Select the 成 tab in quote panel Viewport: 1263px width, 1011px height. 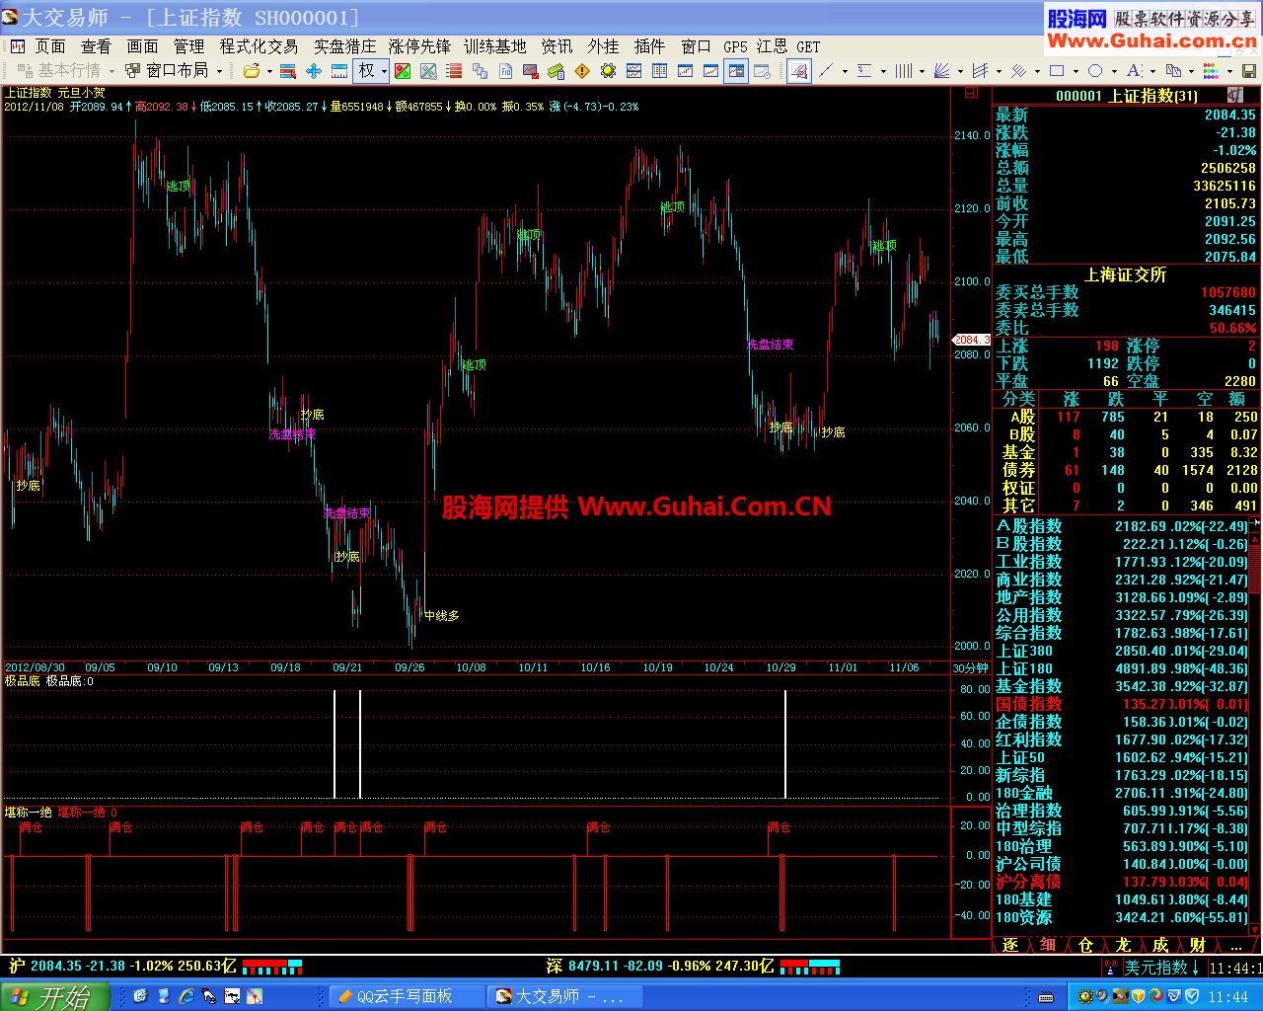(x=1160, y=945)
